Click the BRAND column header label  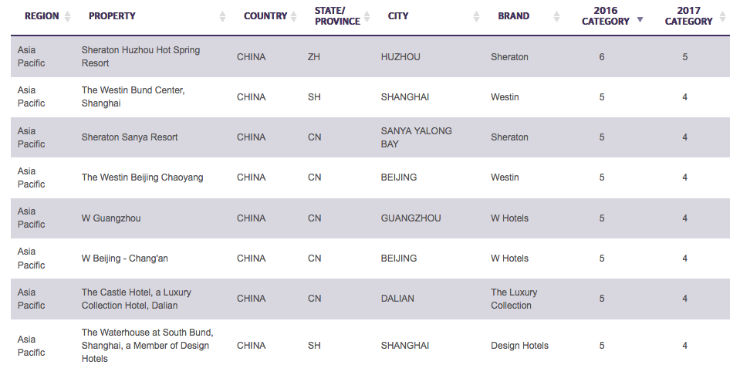513,16
